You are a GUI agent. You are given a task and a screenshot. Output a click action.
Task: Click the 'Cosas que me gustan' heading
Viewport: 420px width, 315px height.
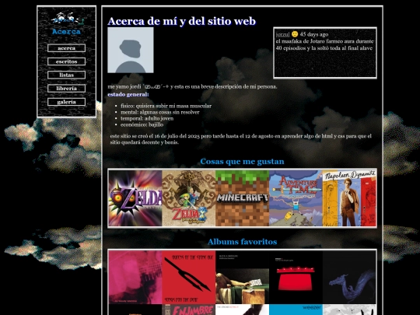pos(242,162)
